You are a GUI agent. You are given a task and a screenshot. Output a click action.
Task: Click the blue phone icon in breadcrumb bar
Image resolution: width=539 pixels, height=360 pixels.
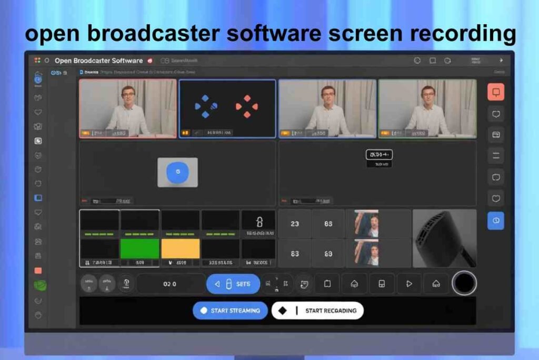[82, 72]
